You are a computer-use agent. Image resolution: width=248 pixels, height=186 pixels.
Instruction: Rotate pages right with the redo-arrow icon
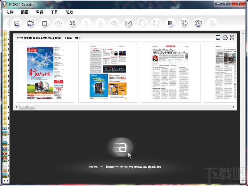tap(198, 23)
